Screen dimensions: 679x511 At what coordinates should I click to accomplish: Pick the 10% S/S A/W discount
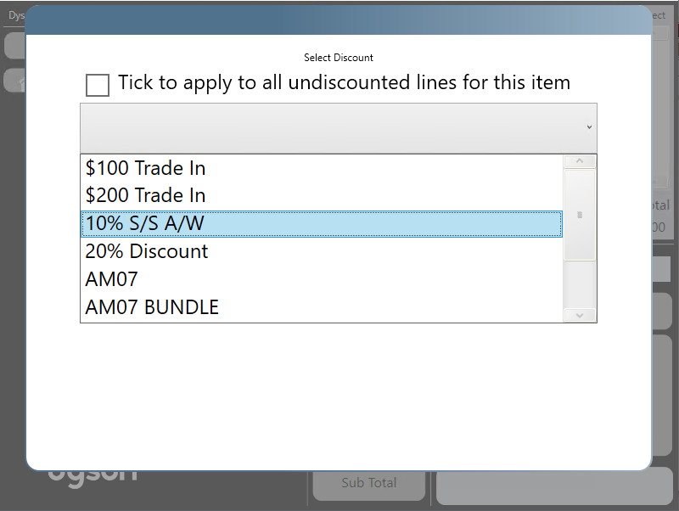[x=145, y=224]
